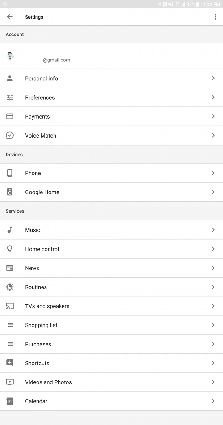The image size is (223, 425).
Task: Open the Shopping list entry
Action: click(111, 325)
